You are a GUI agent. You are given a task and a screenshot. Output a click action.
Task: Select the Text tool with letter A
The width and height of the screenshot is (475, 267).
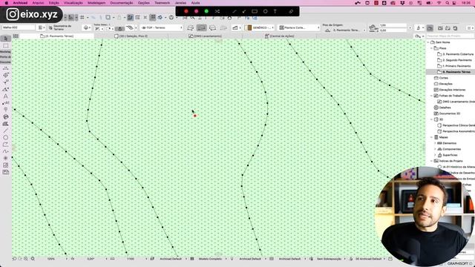point(5,96)
